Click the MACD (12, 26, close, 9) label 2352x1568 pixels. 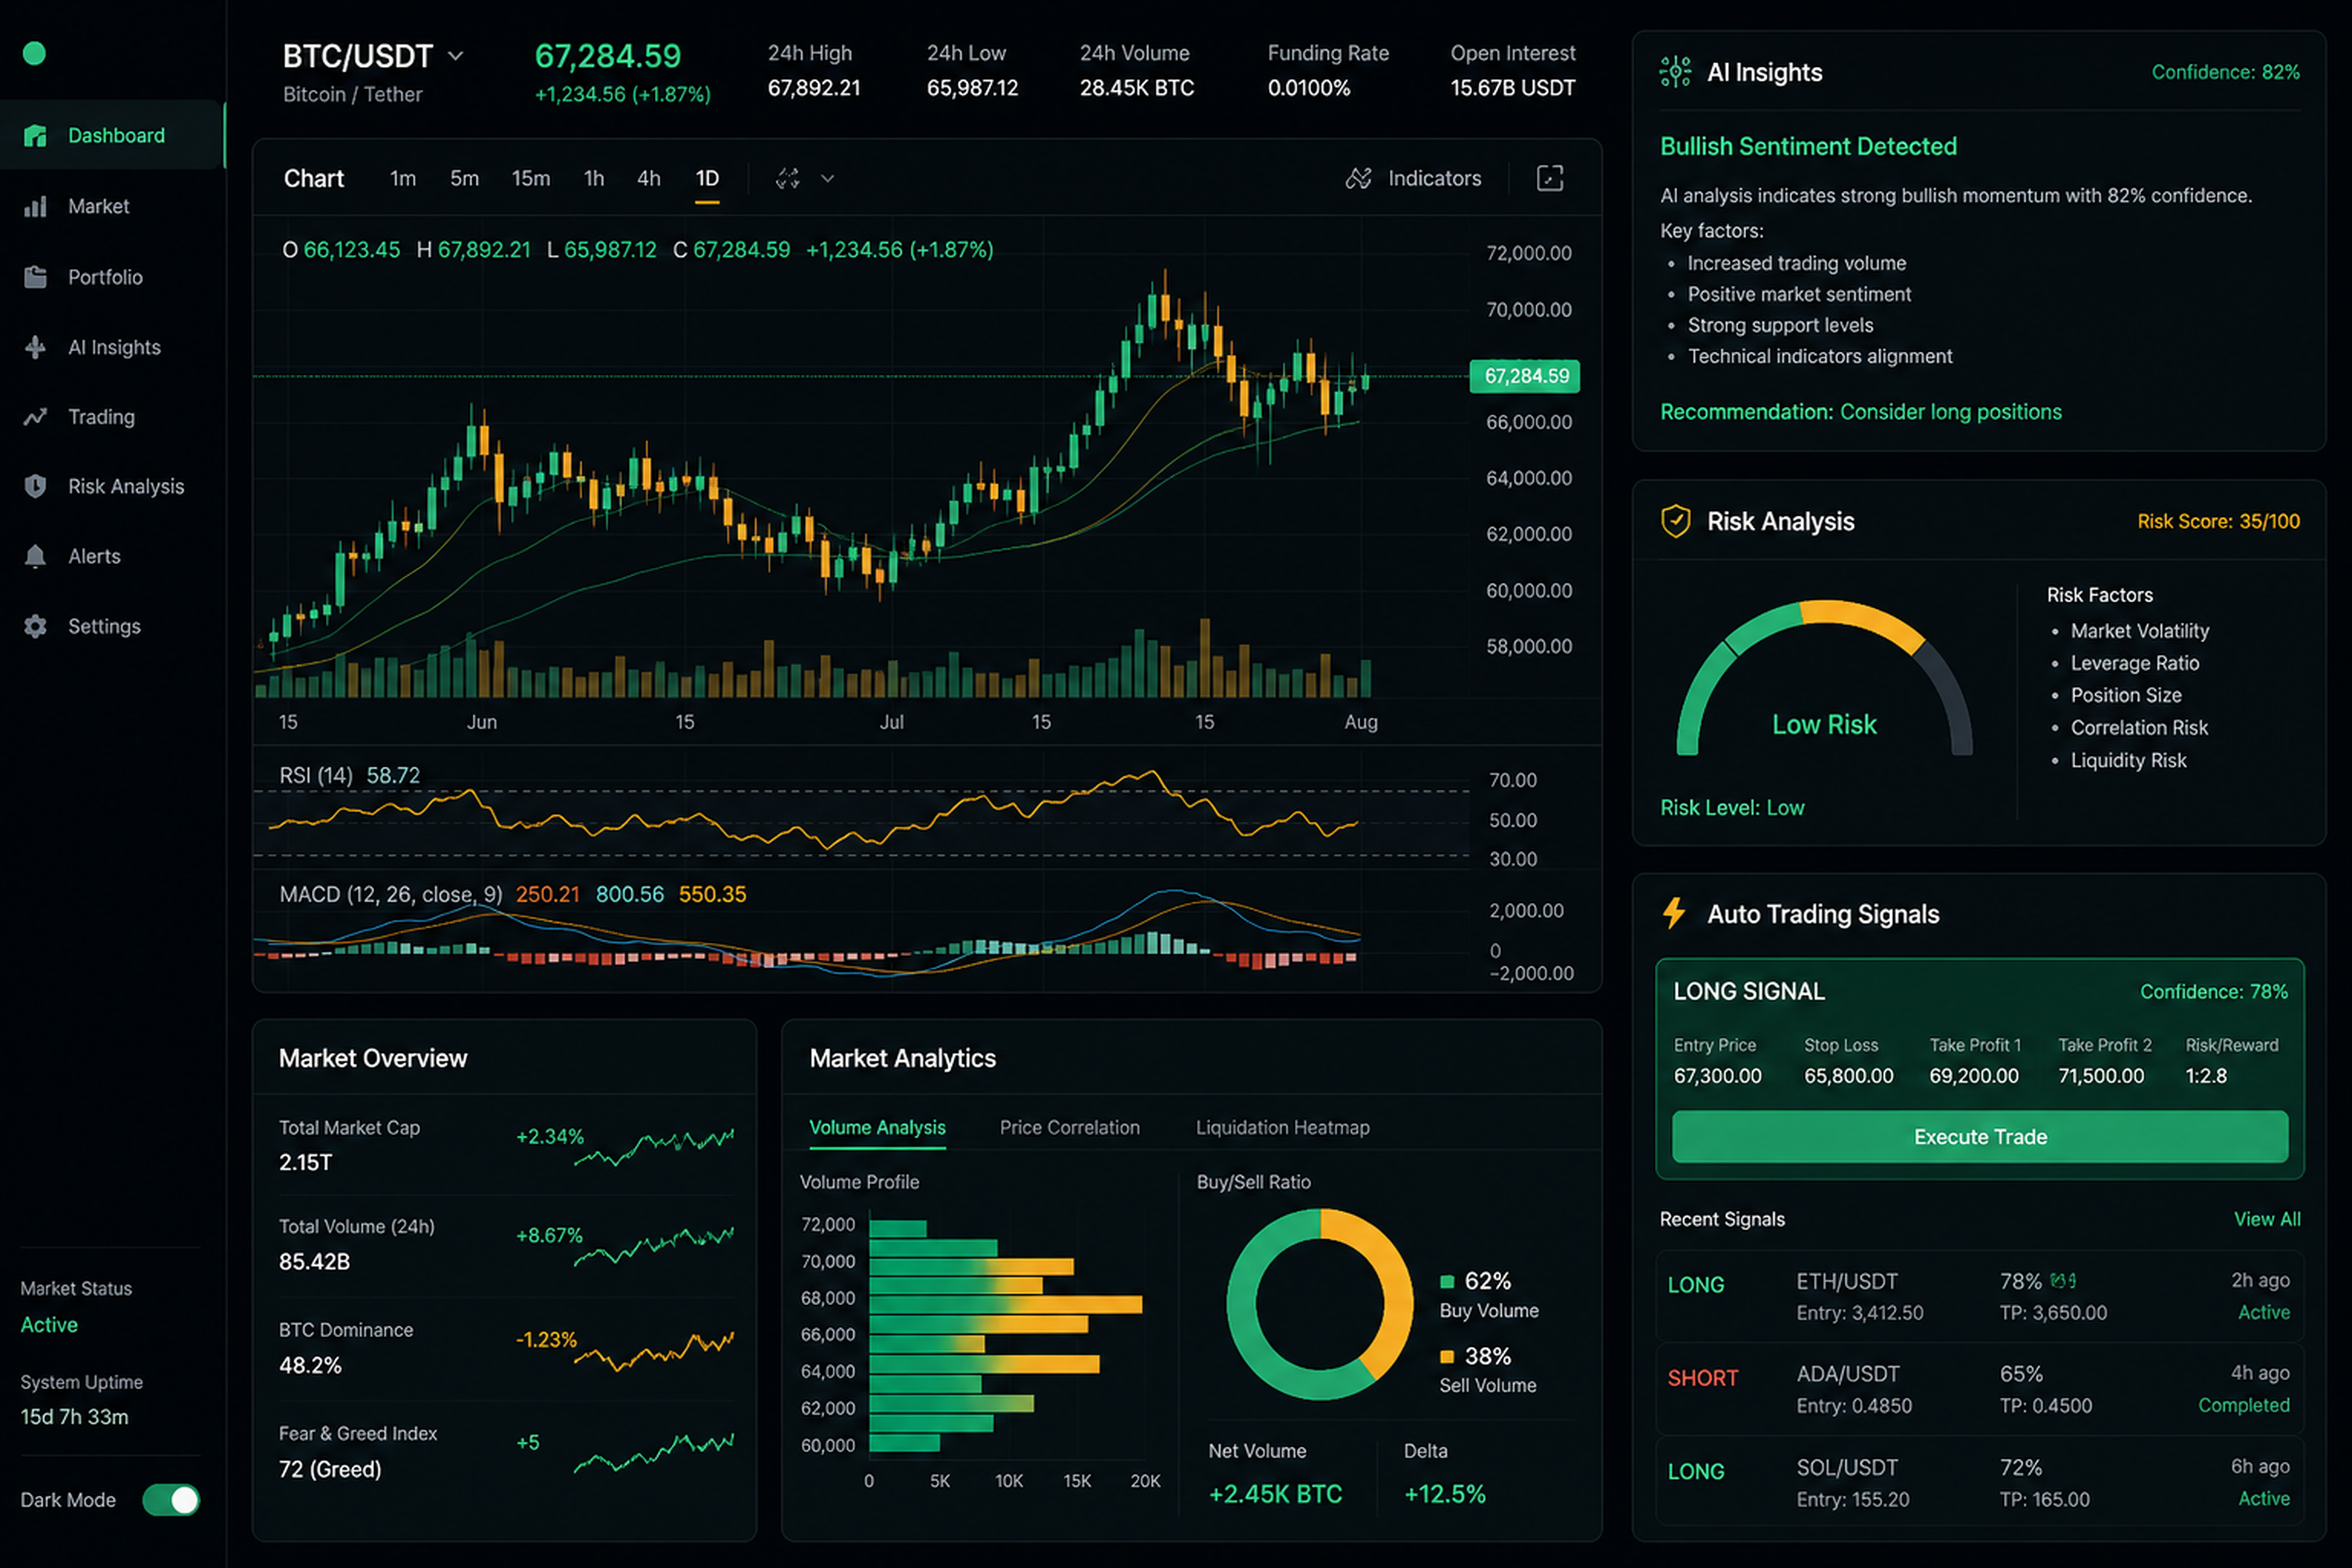tap(391, 894)
